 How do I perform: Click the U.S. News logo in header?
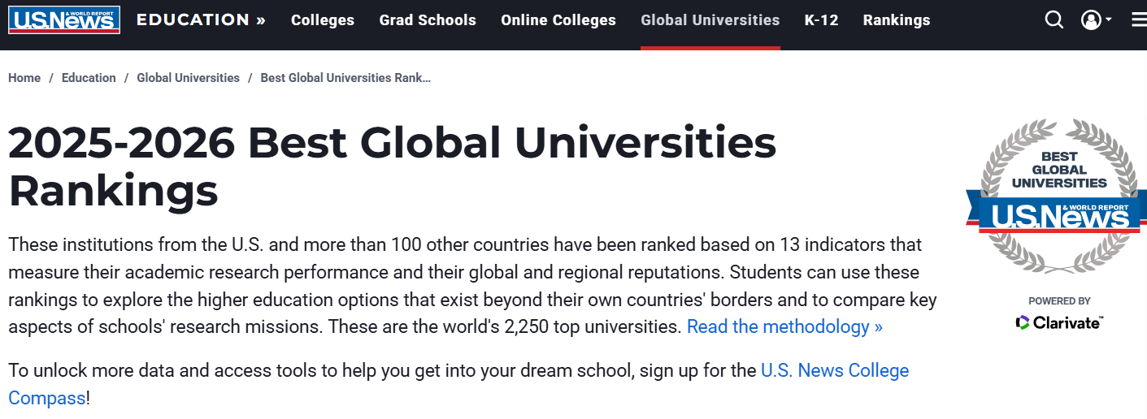point(64,19)
